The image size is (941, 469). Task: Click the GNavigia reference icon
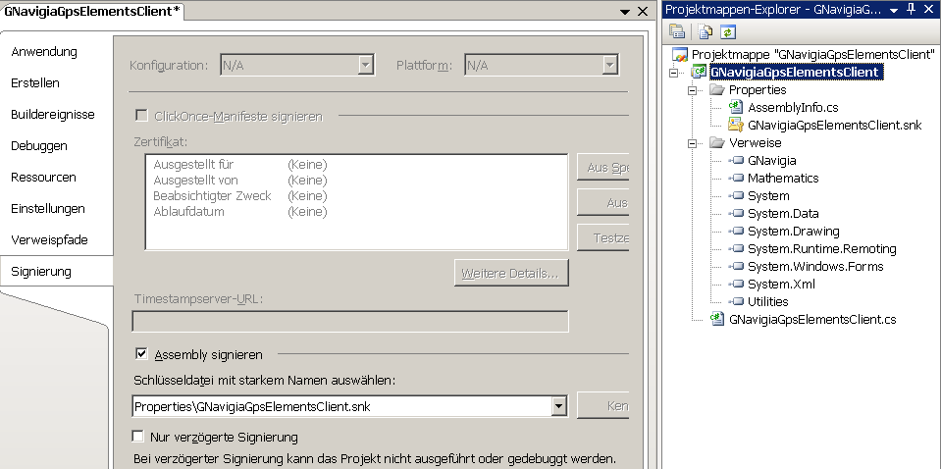(736, 161)
